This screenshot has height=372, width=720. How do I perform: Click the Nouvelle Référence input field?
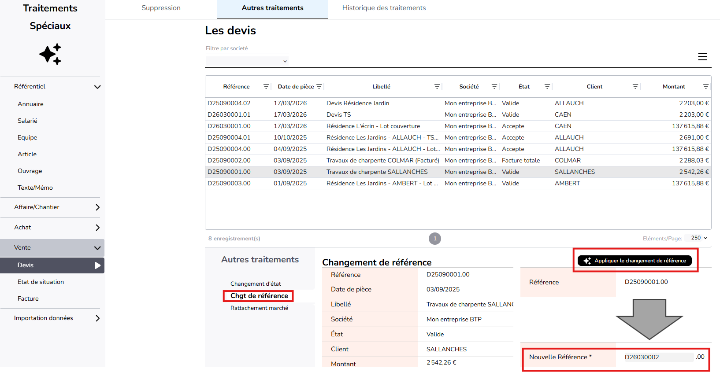(x=658, y=357)
